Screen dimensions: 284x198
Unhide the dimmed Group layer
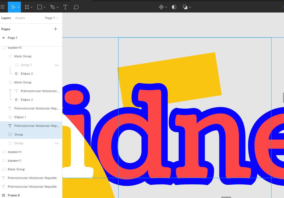57,143
